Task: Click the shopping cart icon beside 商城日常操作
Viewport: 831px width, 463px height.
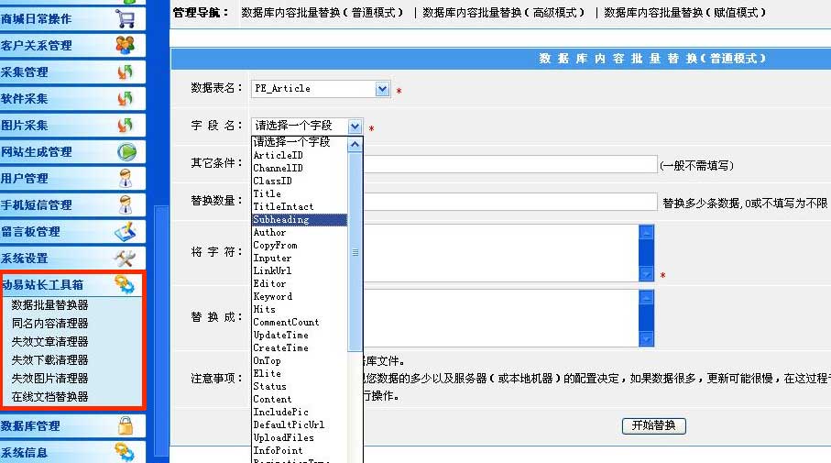Action: point(126,18)
